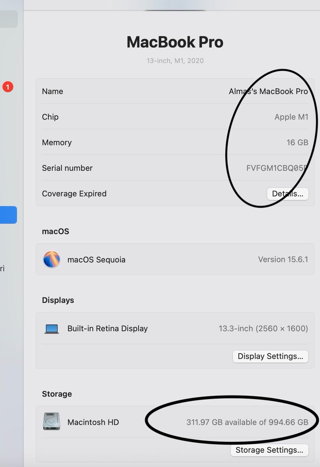This screenshot has width=320, height=467.
Task: Open Display Settings
Action: point(270,356)
